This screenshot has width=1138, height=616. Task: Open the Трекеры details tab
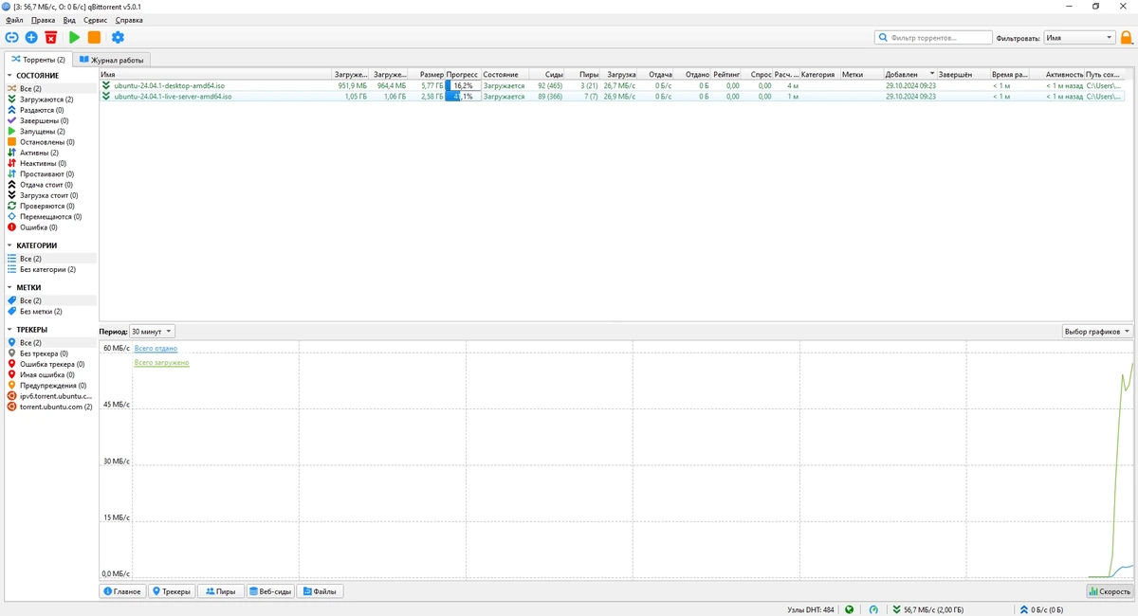click(x=172, y=591)
